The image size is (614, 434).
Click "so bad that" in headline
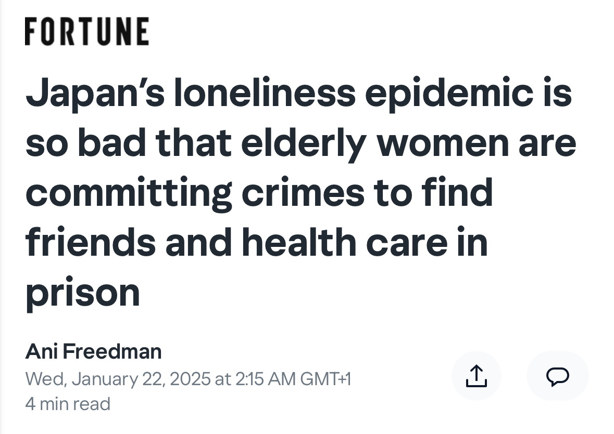(129, 143)
